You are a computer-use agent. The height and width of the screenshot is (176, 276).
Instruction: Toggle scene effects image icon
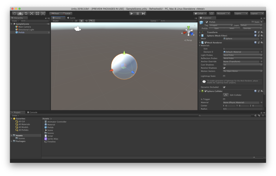point(91,21)
